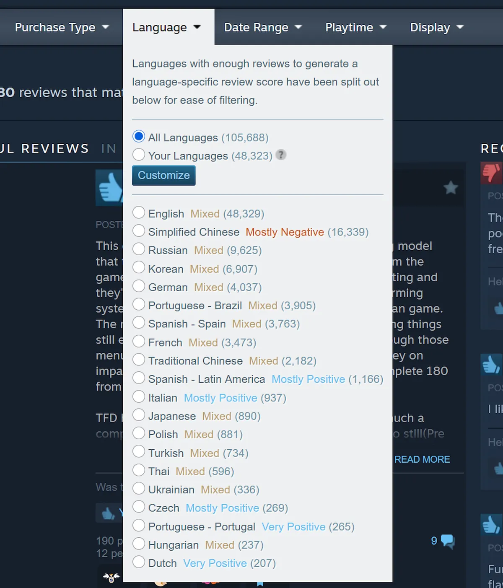Click 'Mostly Negative' label for Simplified Chinese
Viewport: 503px width, 588px height.
point(285,232)
